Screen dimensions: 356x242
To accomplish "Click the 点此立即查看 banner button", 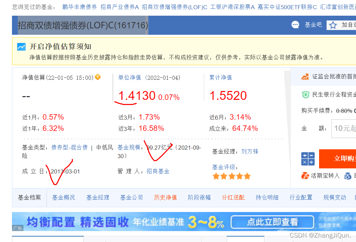I will pyautogui.click(x=272, y=222).
